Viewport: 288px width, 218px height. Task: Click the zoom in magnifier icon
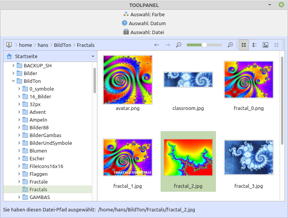coord(230,45)
